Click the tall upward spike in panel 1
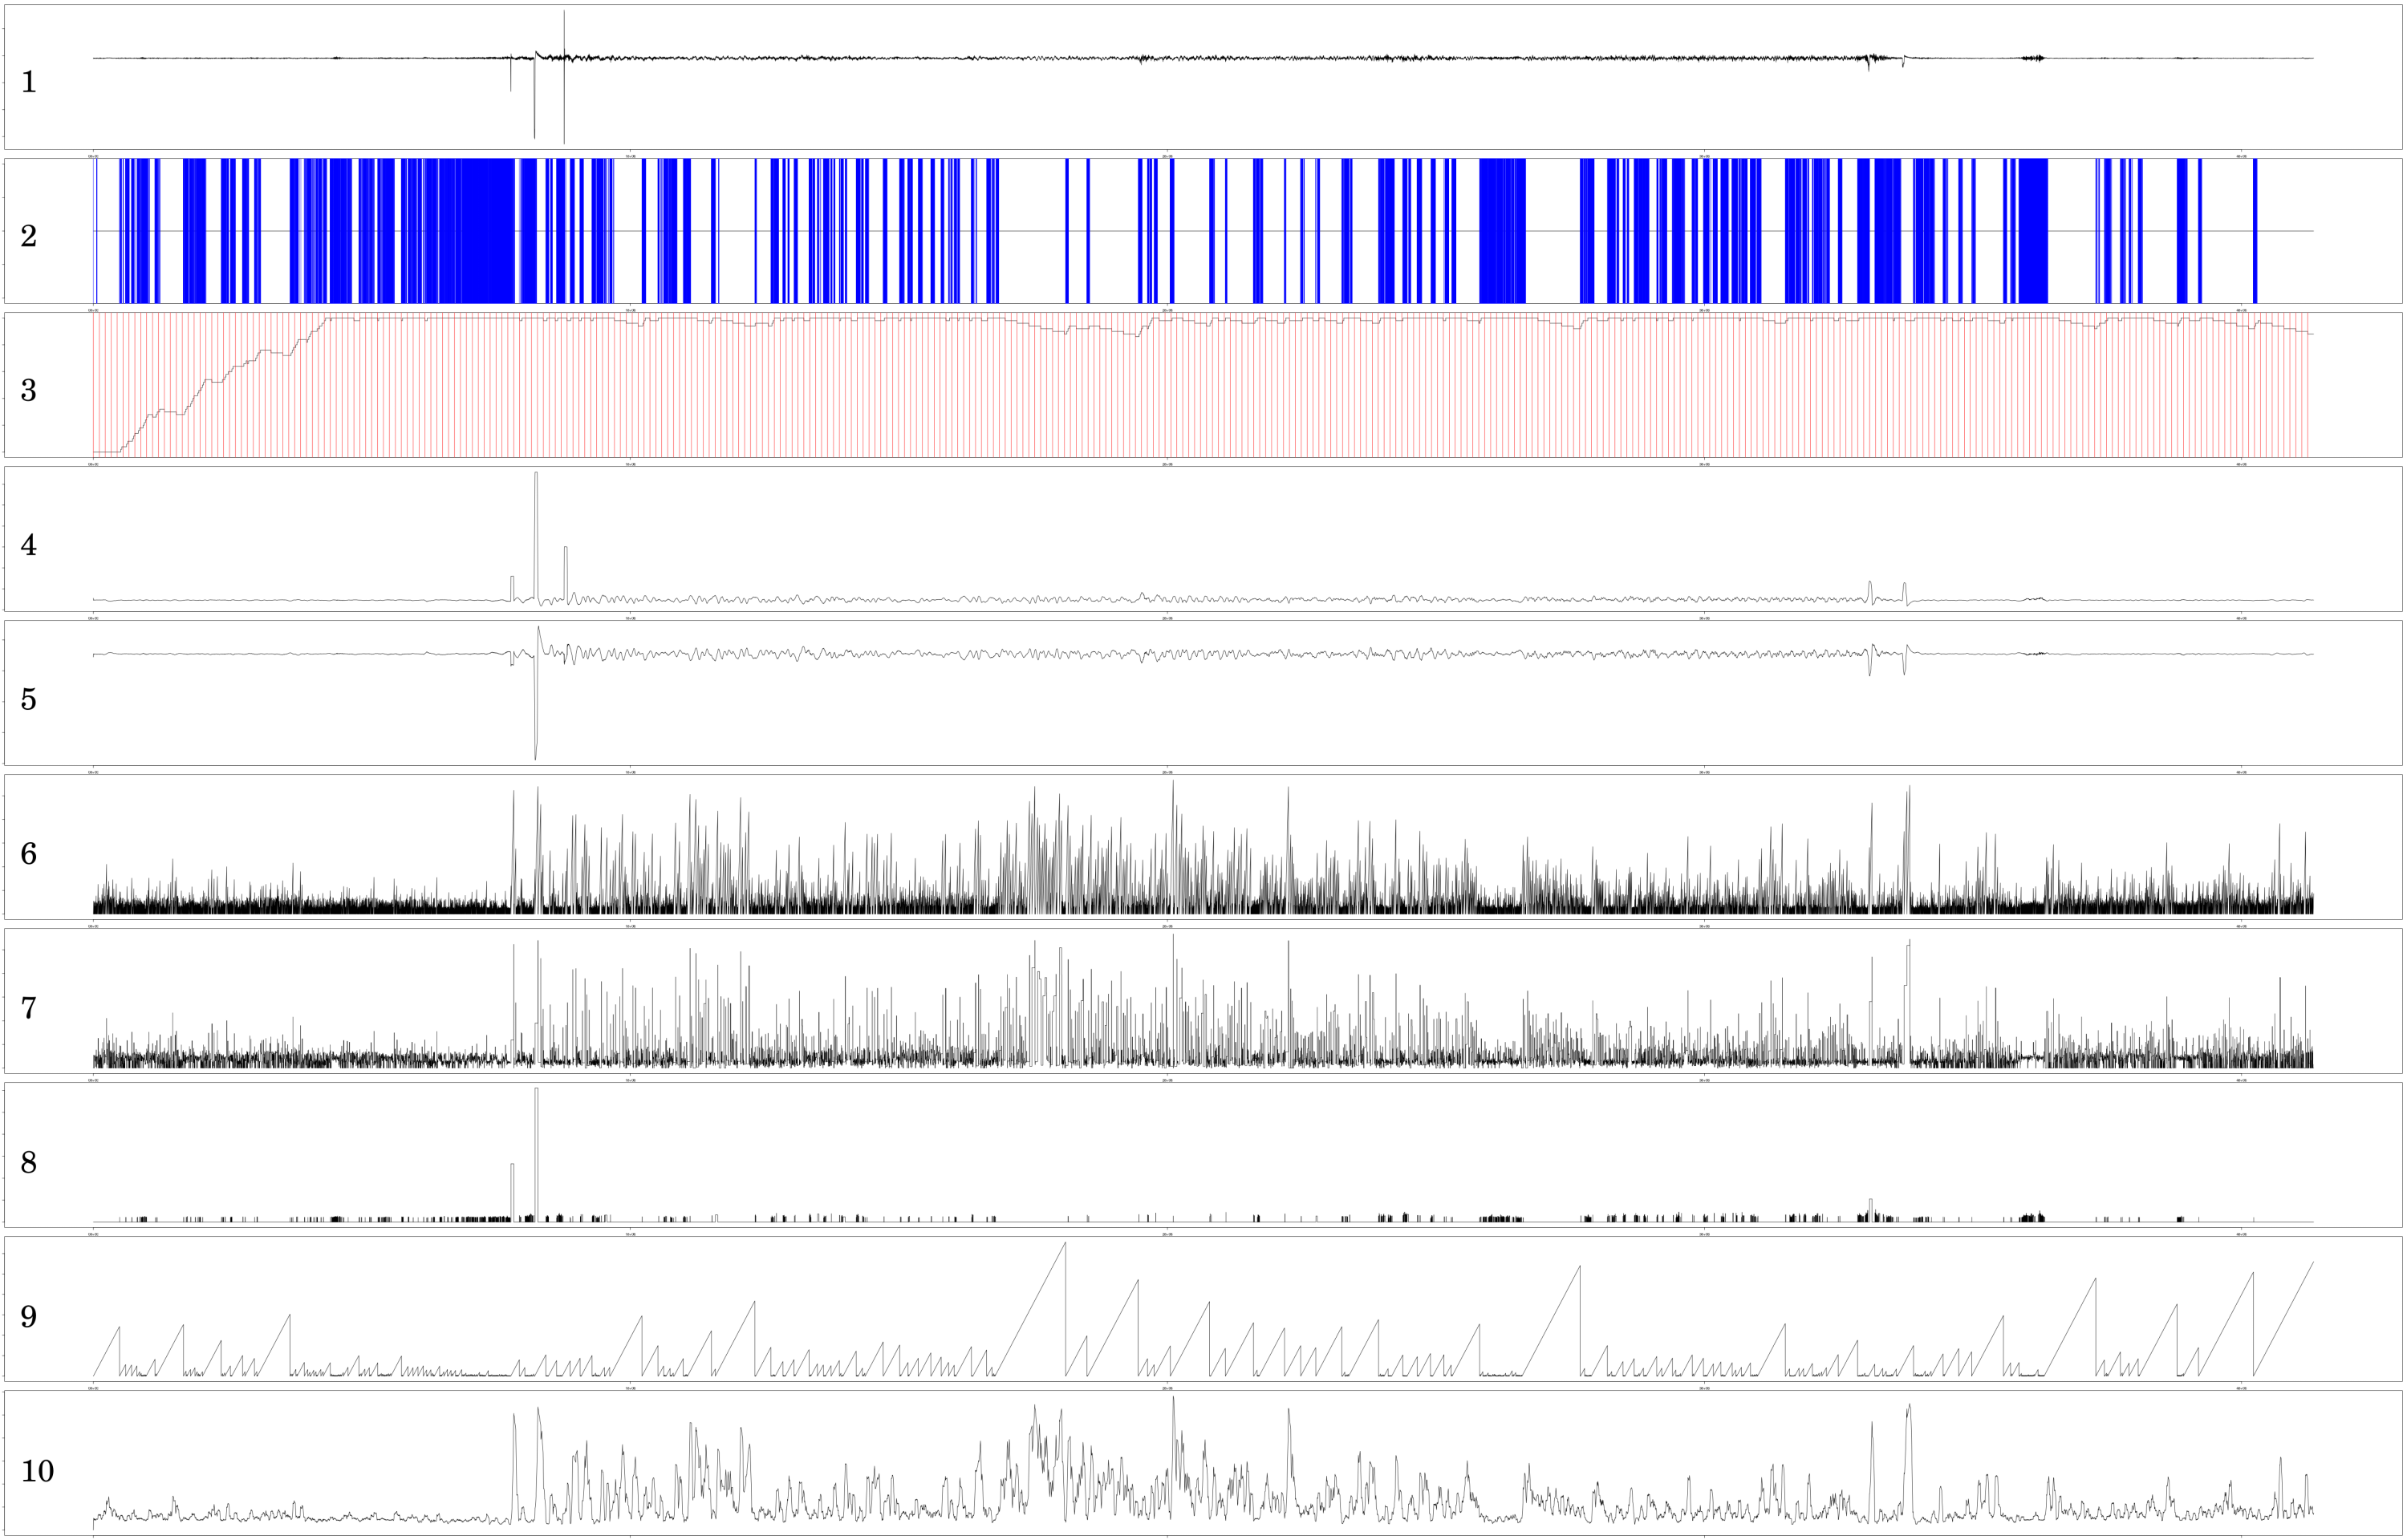The width and height of the screenshot is (2407, 1540). [564, 28]
